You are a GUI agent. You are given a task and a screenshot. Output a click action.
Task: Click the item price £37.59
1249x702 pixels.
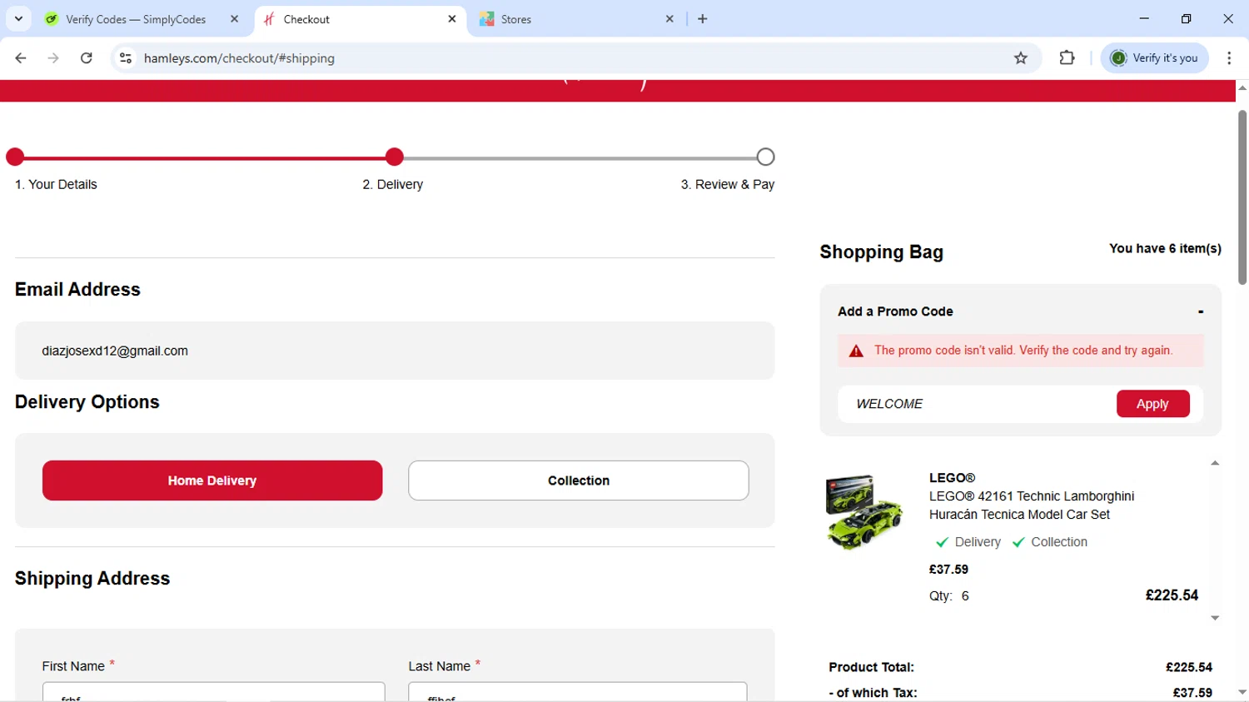[948, 570]
